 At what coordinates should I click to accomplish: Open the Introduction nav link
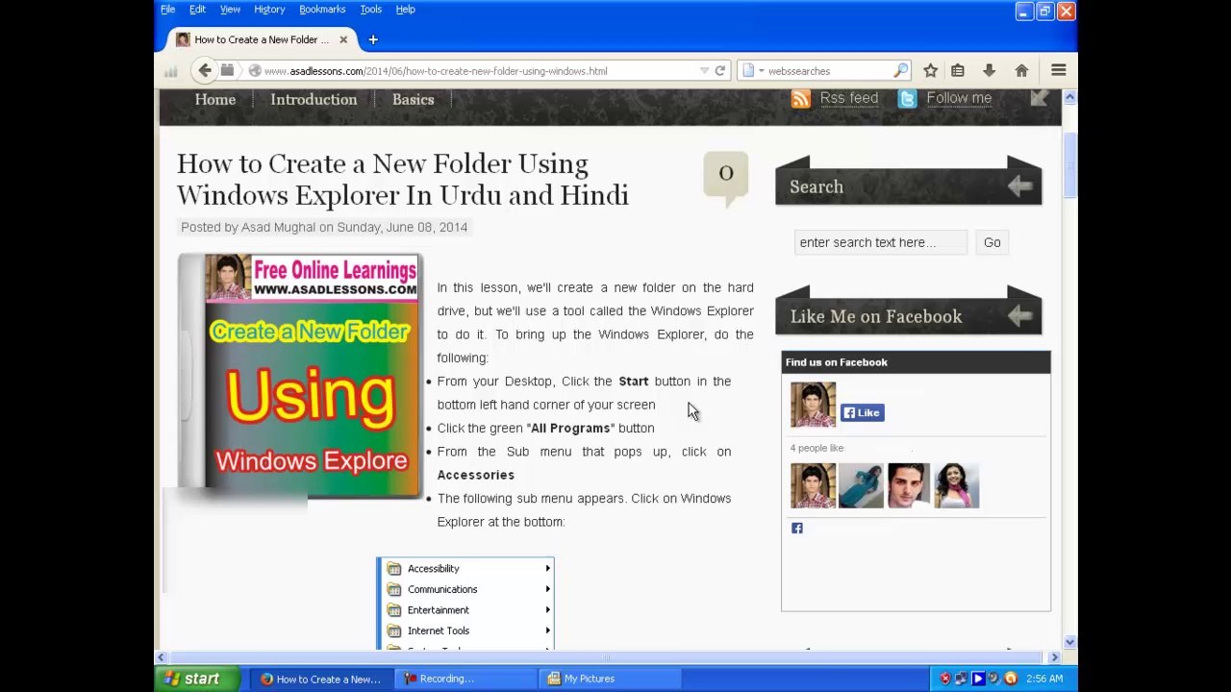pyautogui.click(x=314, y=100)
